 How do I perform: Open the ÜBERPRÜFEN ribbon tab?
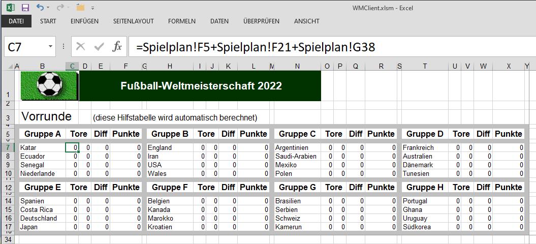261,21
